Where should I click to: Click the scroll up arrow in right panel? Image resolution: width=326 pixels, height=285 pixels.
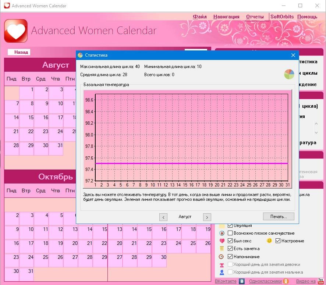point(316,124)
